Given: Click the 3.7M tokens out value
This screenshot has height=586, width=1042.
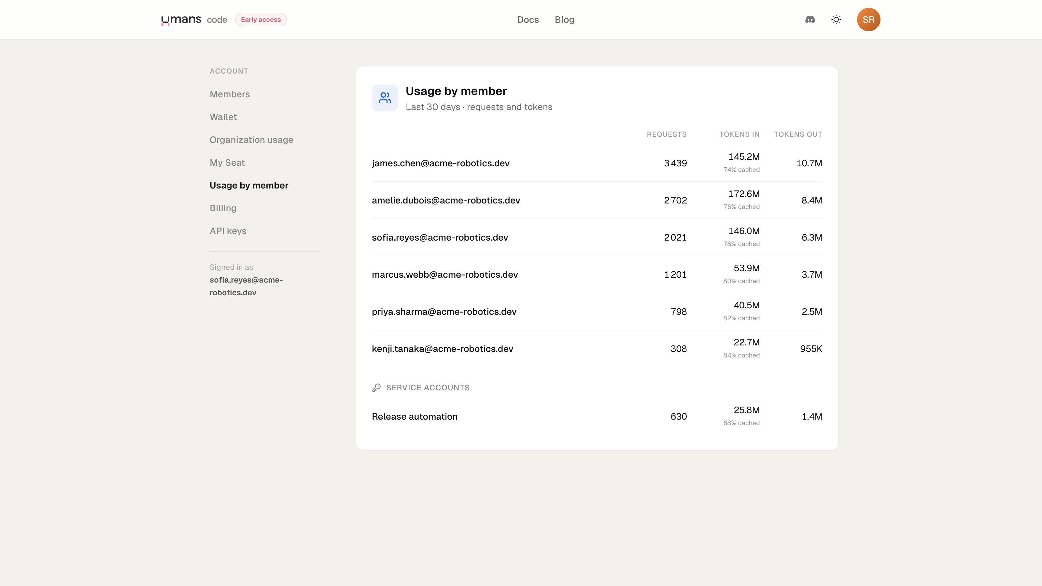Looking at the screenshot, I should tap(811, 274).
